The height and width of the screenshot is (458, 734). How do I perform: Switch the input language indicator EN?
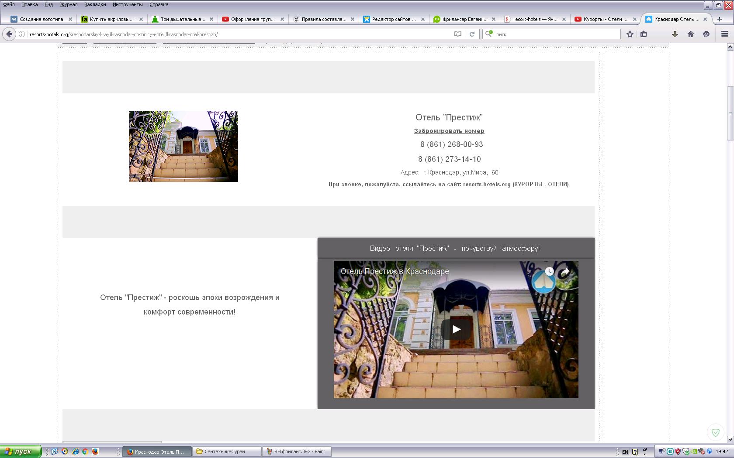point(625,452)
